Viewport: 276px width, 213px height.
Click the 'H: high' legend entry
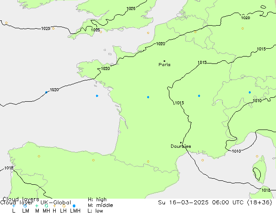(x=97, y=200)
